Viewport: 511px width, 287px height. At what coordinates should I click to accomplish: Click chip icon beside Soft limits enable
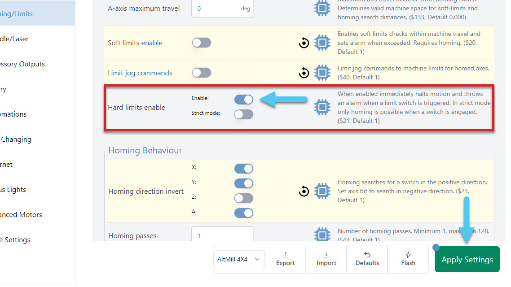click(322, 43)
